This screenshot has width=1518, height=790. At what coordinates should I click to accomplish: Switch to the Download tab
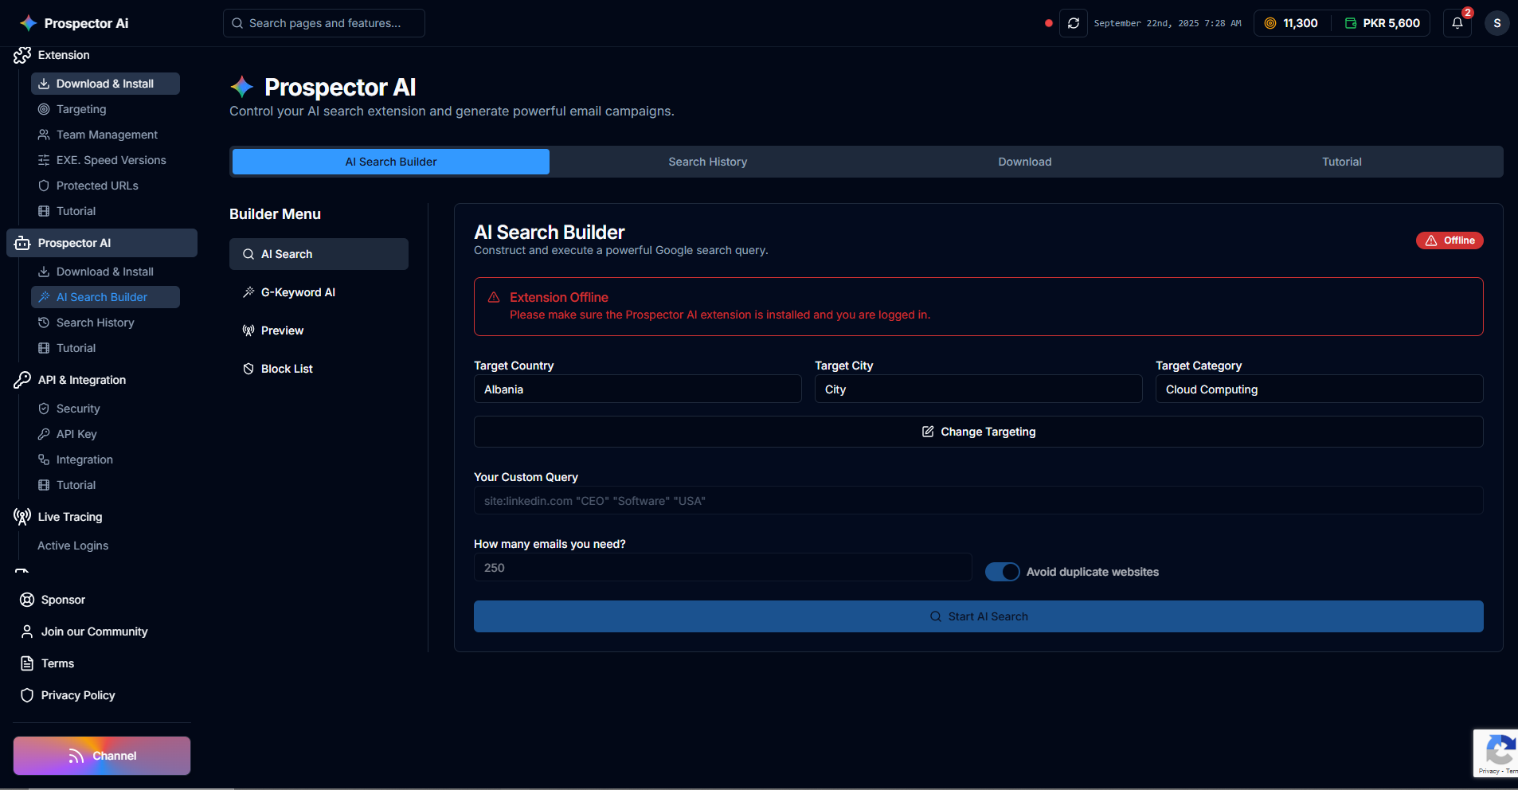[1024, 162]
